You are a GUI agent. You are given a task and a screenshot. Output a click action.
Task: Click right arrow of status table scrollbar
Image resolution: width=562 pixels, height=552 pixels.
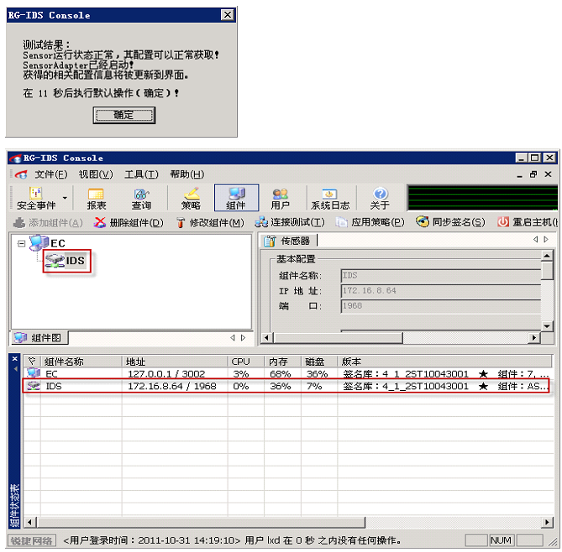(x=547, y=523)
